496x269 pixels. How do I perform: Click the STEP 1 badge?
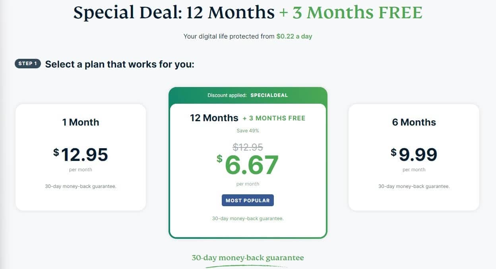coord(28,64)
